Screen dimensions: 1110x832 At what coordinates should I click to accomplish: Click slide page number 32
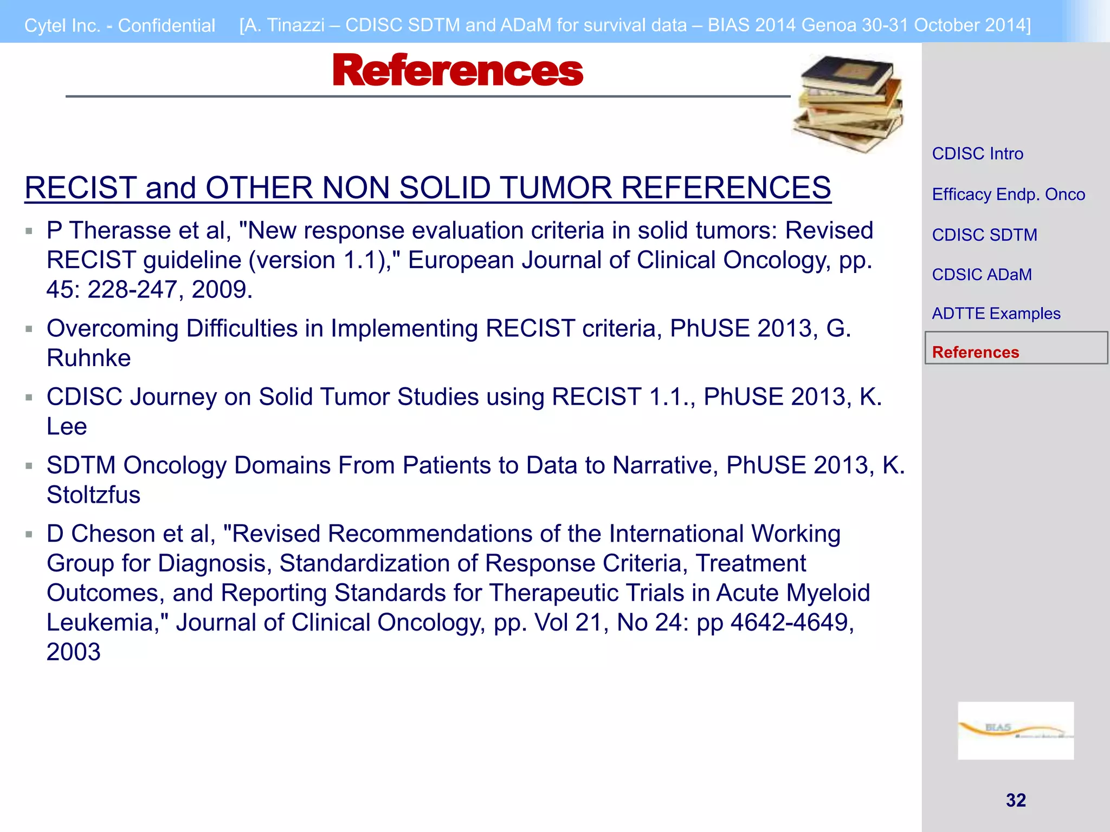coord(1016,800)
